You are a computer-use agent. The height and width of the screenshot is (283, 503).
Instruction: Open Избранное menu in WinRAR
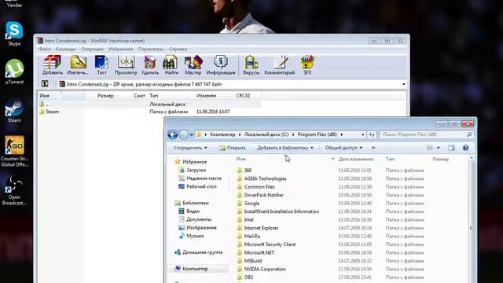coord(120,49)
